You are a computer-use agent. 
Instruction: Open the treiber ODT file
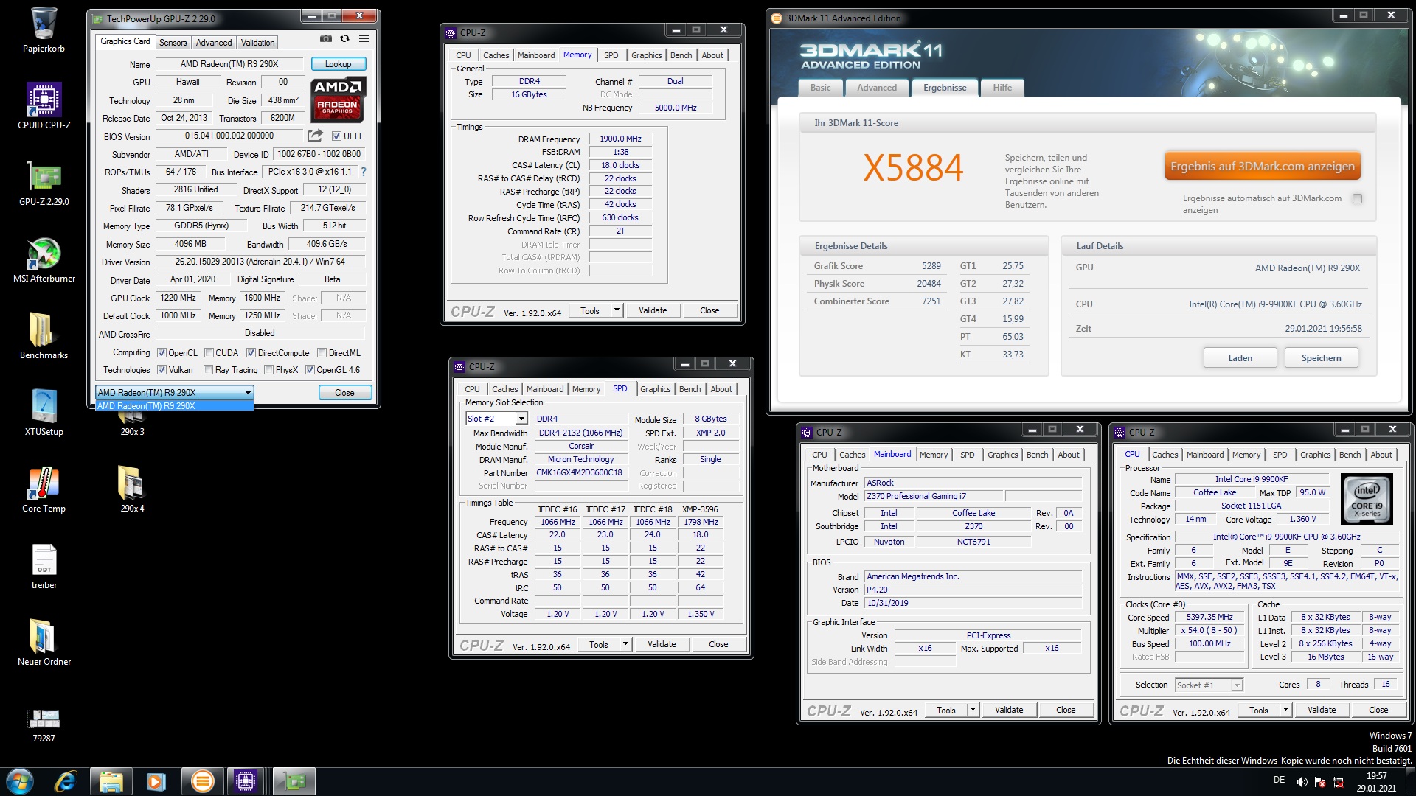coord(44,566)
